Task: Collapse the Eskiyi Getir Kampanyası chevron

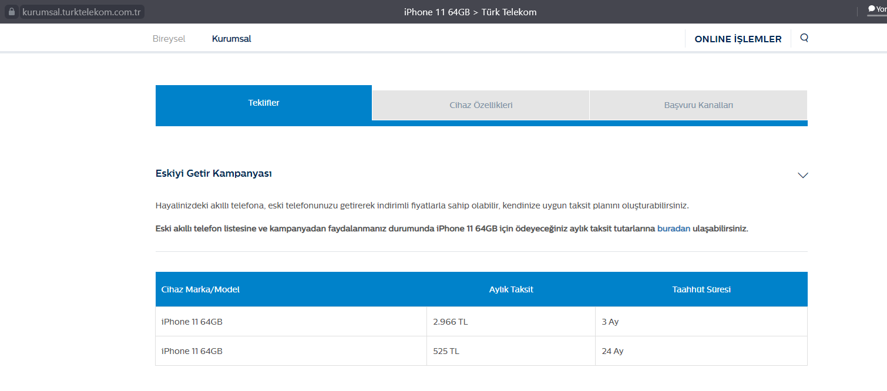Action: [803, 175]
